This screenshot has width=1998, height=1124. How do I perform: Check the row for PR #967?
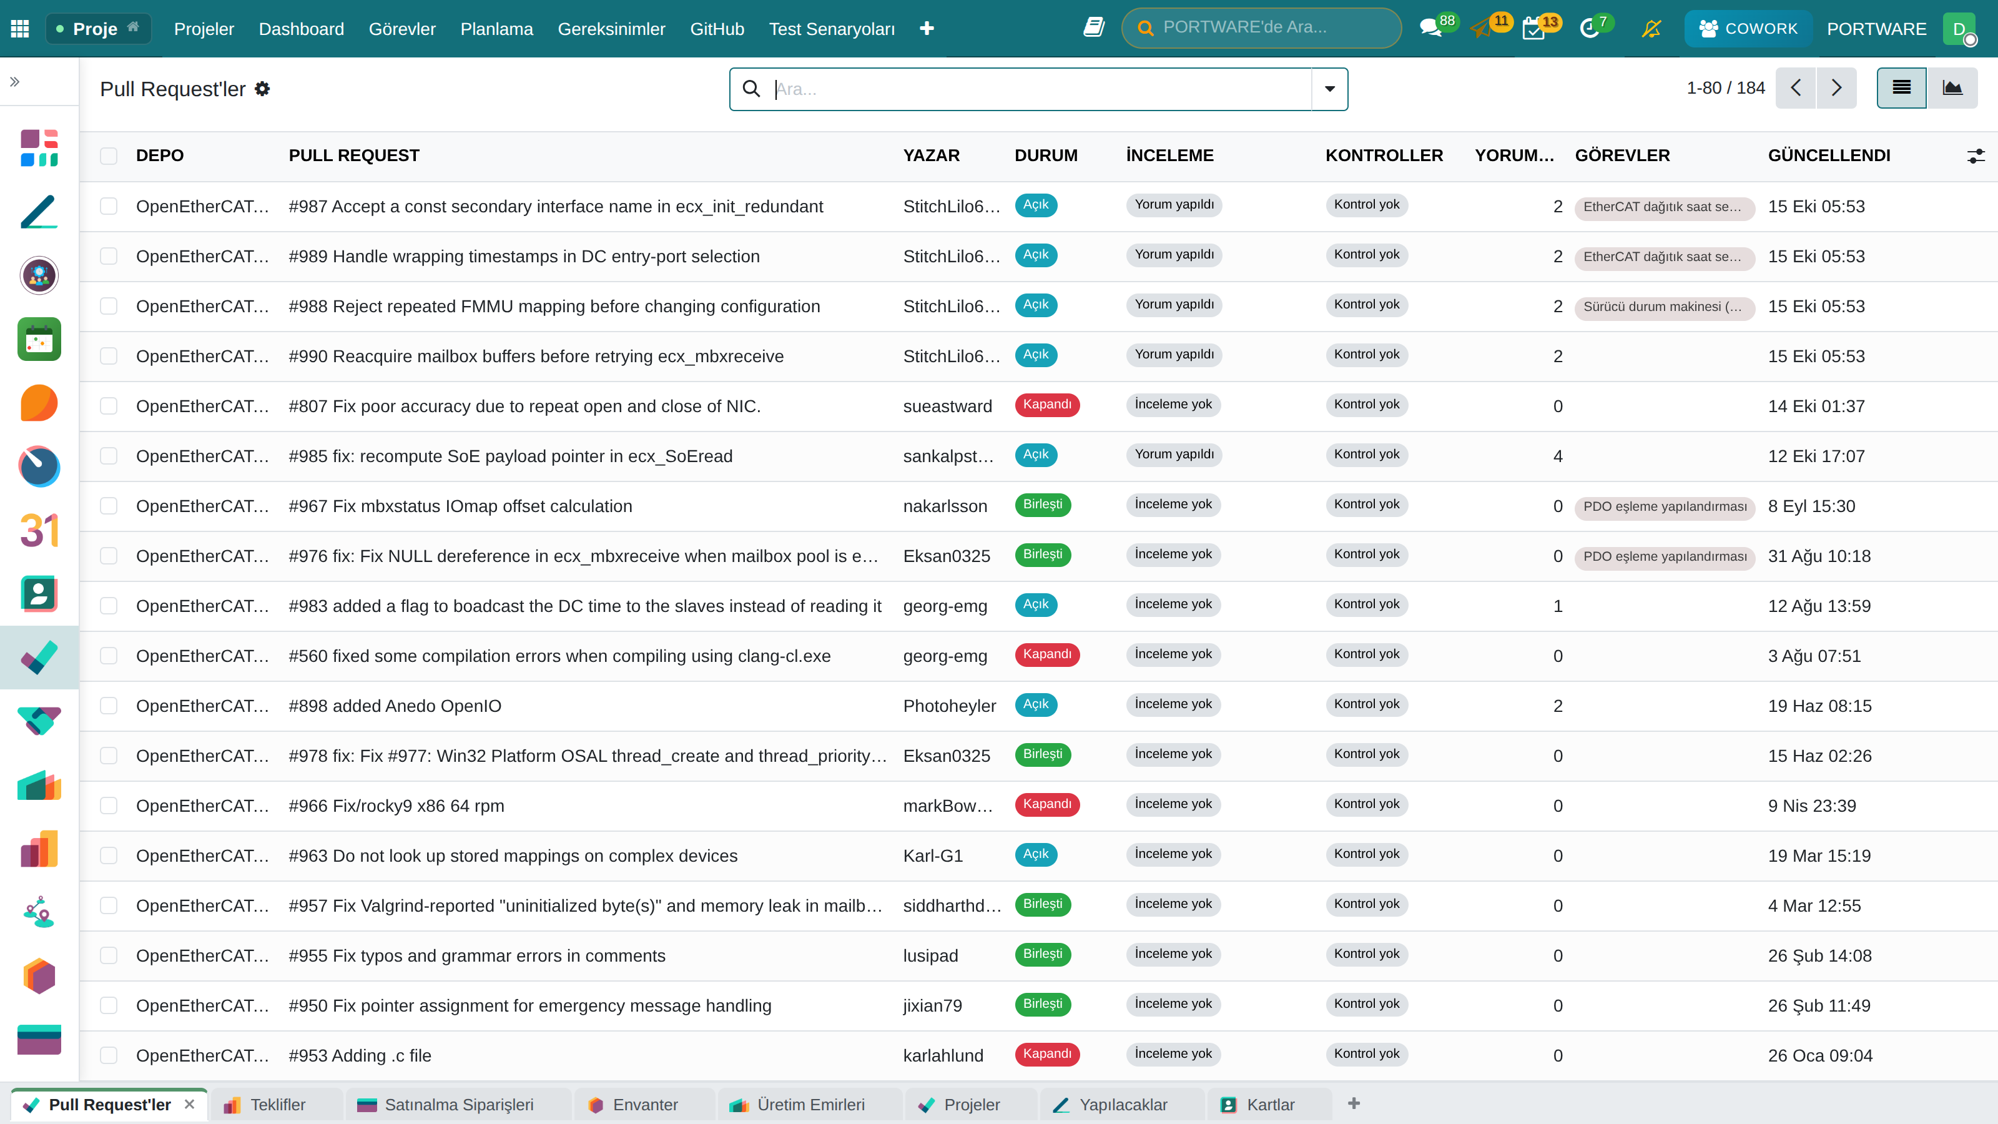click(x=109, y=506)
